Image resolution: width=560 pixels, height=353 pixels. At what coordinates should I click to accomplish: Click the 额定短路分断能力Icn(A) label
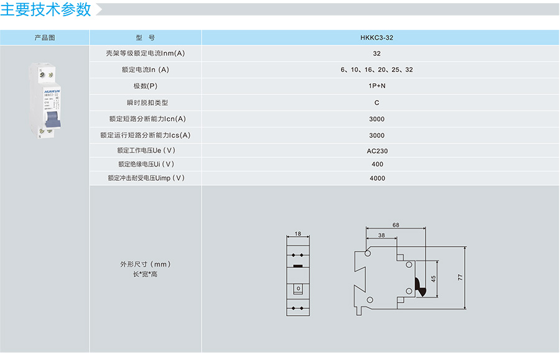pyautogui.click(x=147, y=119)
